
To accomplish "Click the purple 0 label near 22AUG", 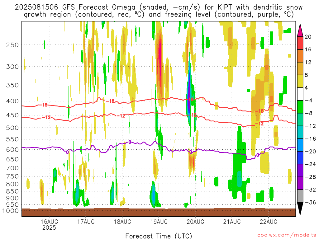I will click(258, 155).
